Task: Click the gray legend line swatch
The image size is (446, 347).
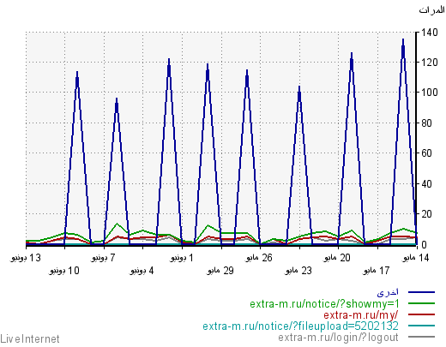Action: coord(421,338)
